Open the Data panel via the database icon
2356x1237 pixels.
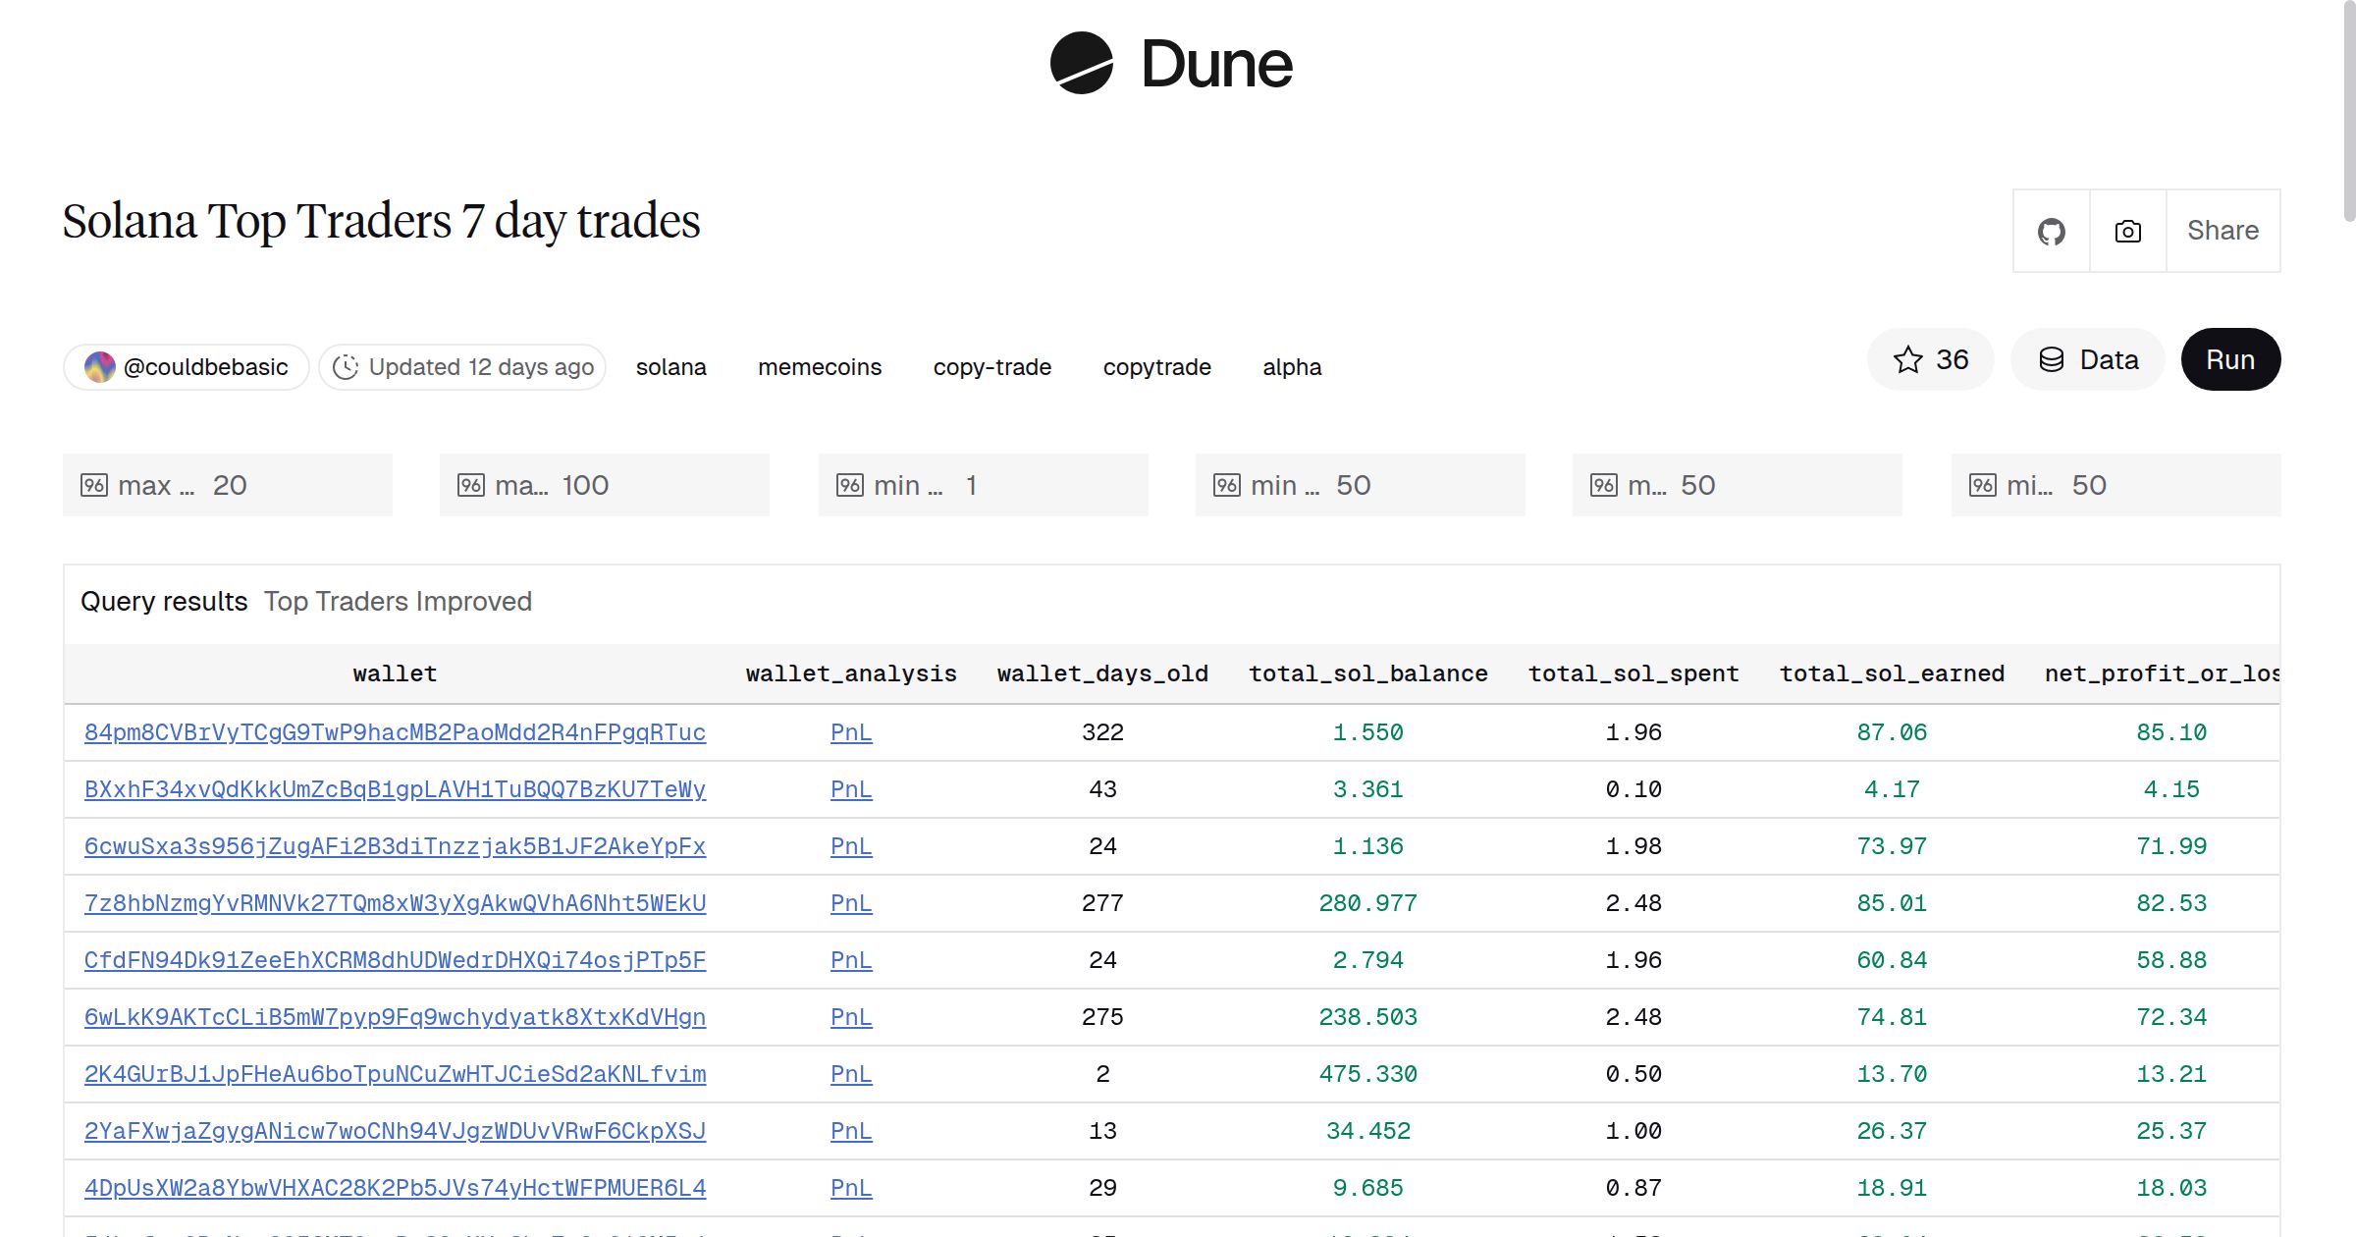(x=2053, y=359)
